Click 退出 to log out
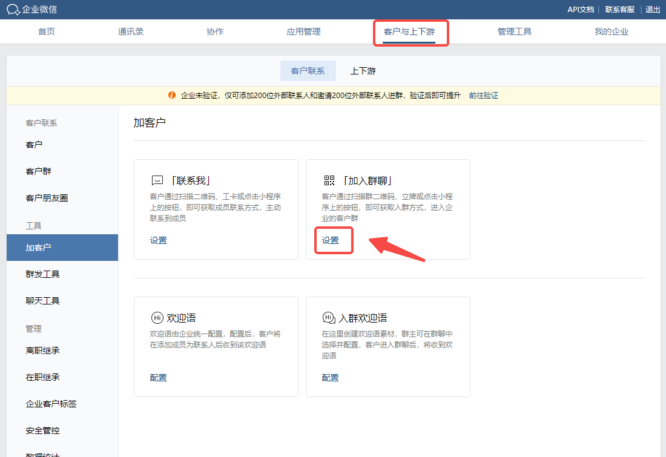This screenshot has height=457, width=666. pos(653,10)
